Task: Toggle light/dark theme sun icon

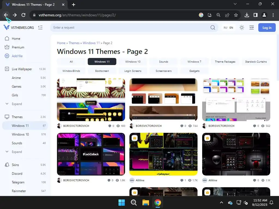Action: point(242,27)
